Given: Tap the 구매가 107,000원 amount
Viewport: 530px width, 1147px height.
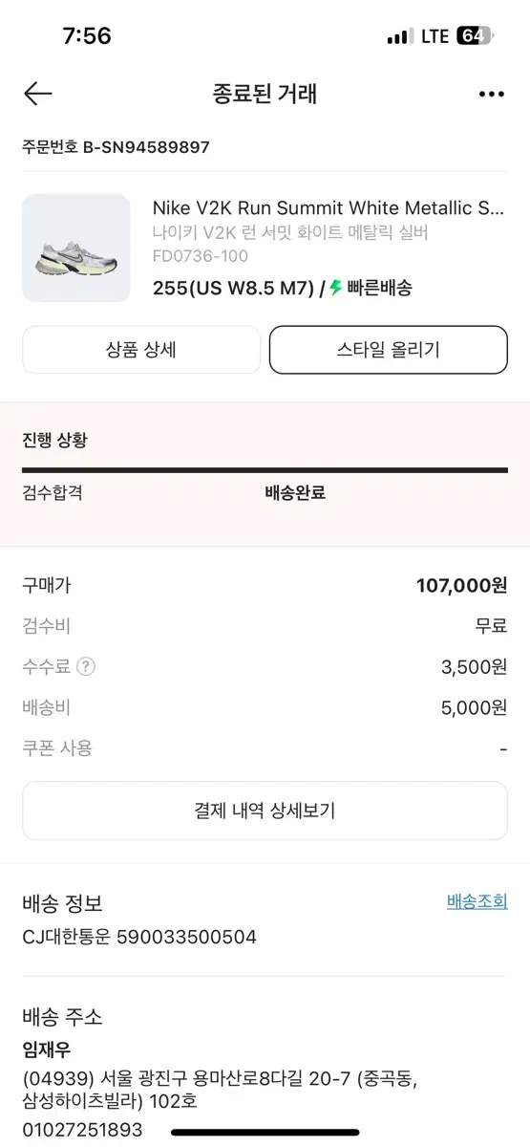Looking at the screenshot, I should point(462,586).
